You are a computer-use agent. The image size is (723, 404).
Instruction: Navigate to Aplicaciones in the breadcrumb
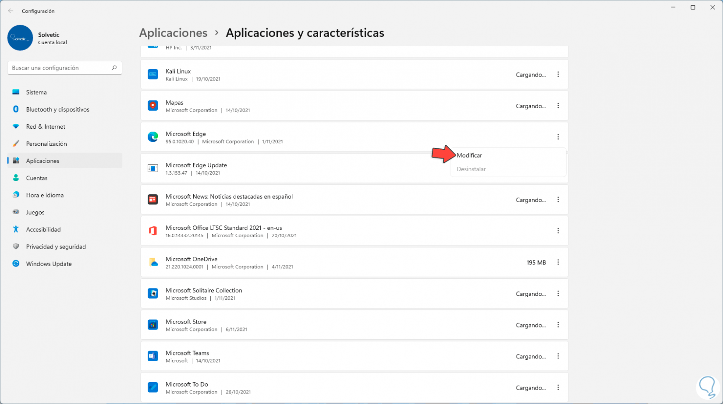[173, 33]
